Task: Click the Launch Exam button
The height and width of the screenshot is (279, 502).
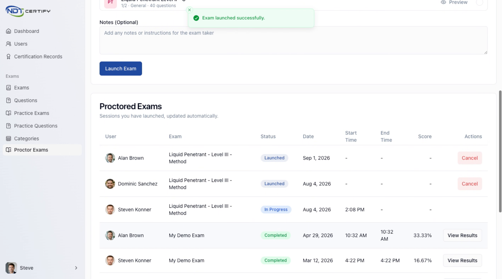Action: pos(121,69)
